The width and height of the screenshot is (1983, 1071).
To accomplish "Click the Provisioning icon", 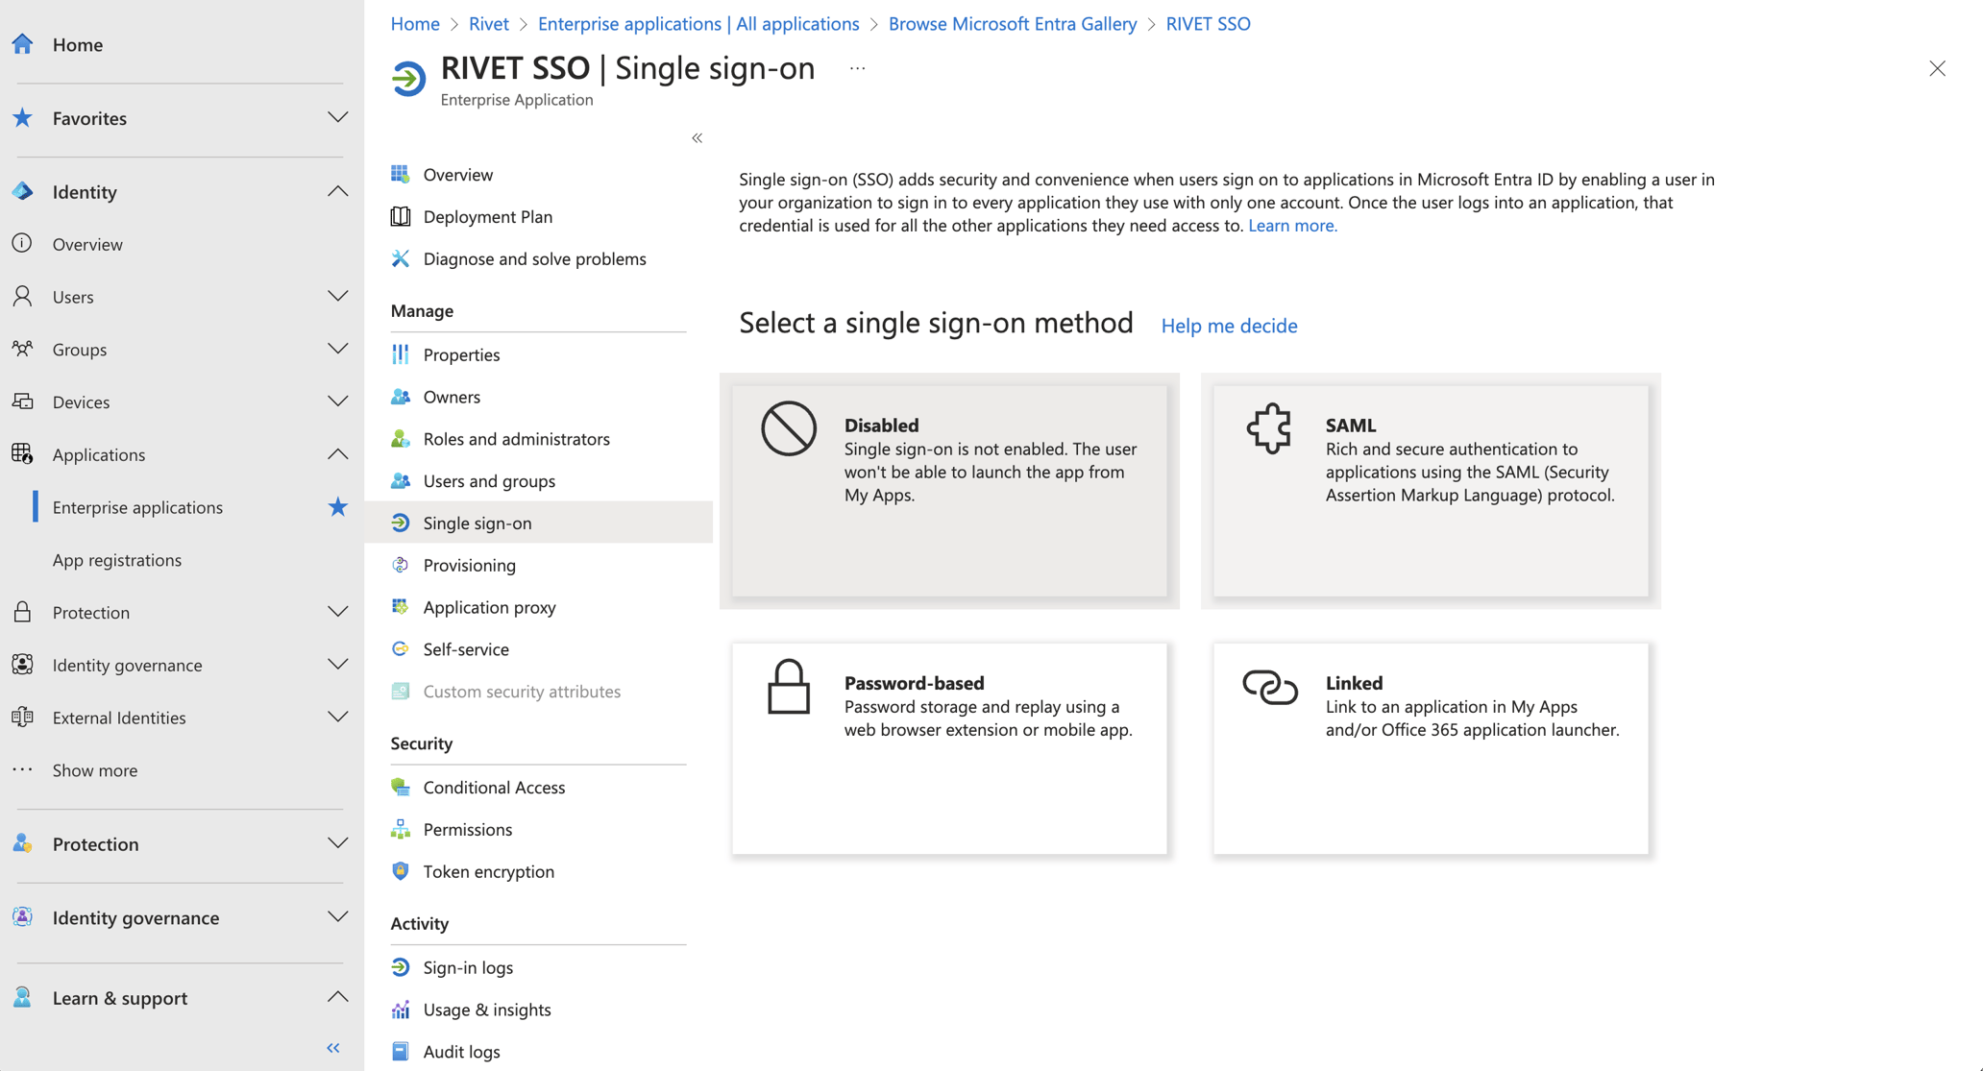I will click(401, 565).
